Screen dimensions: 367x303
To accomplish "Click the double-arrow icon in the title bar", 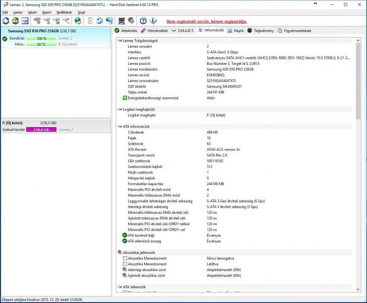I will click(315, 3).
